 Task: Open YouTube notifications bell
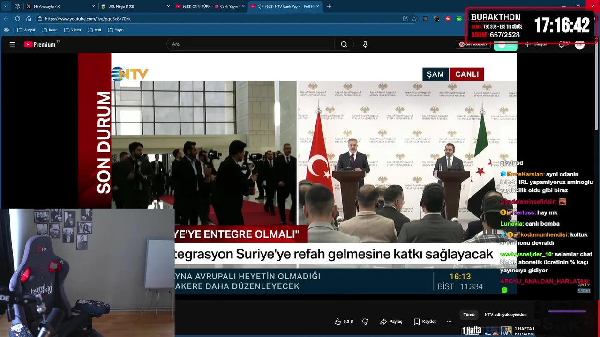tap(562, 44)
